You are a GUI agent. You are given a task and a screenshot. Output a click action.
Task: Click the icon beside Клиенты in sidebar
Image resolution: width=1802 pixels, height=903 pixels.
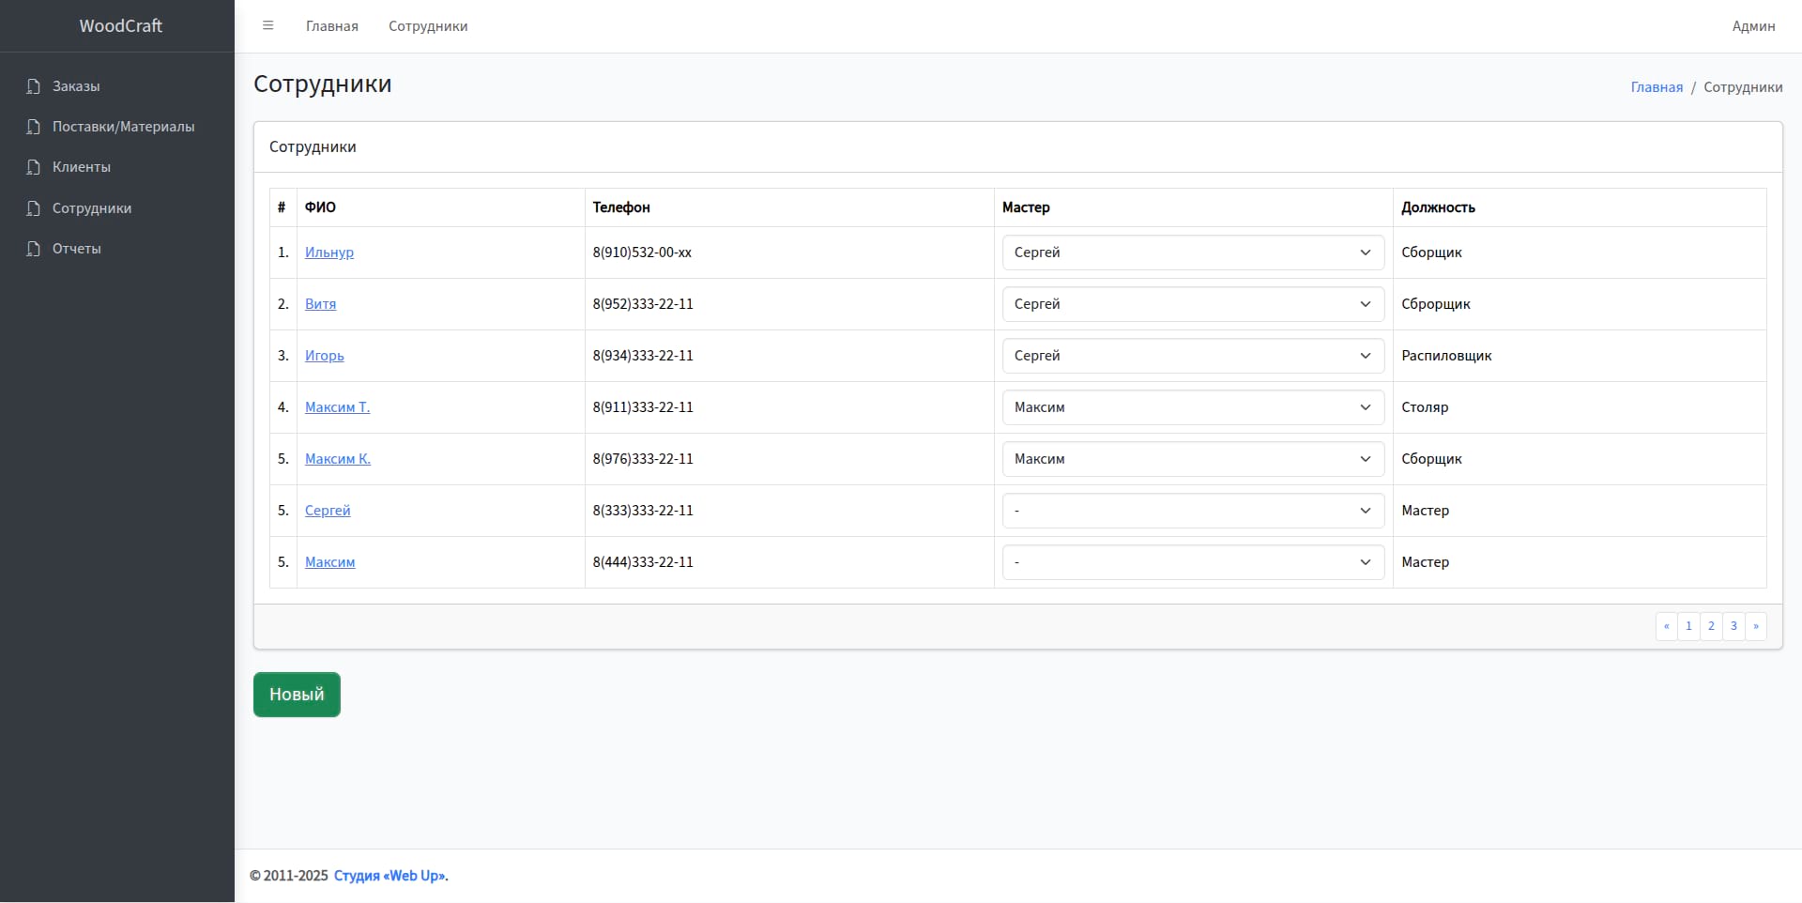34,167
